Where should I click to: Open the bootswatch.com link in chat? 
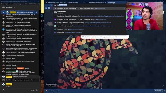click(x=20, y=77)
